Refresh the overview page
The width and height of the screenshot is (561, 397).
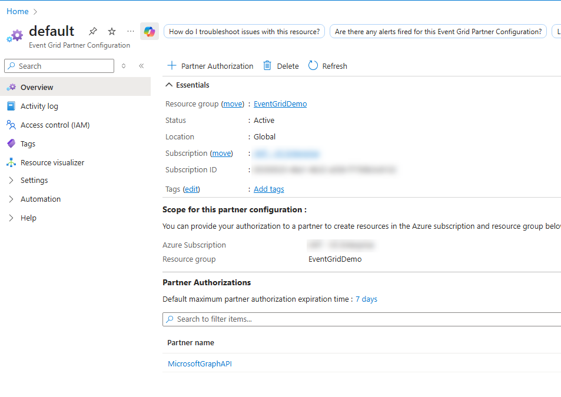pos(327,66)
